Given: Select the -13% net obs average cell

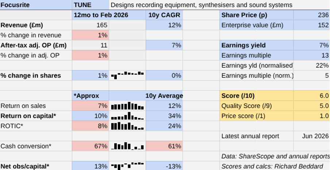Looking at the screenshot, I should [x=164, y=166].
